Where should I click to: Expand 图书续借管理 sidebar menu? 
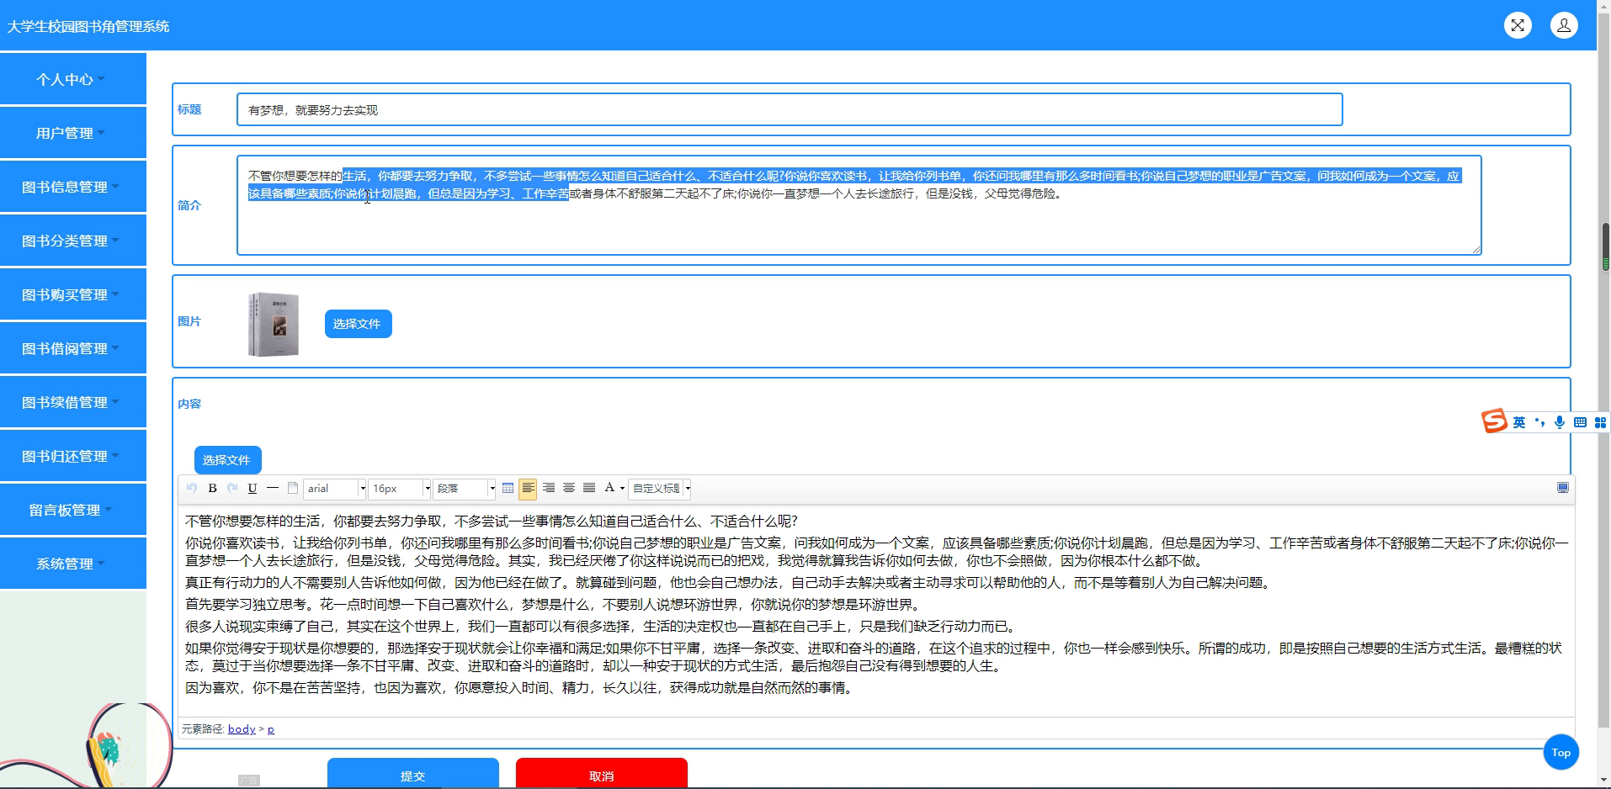(x=73, y=402)
